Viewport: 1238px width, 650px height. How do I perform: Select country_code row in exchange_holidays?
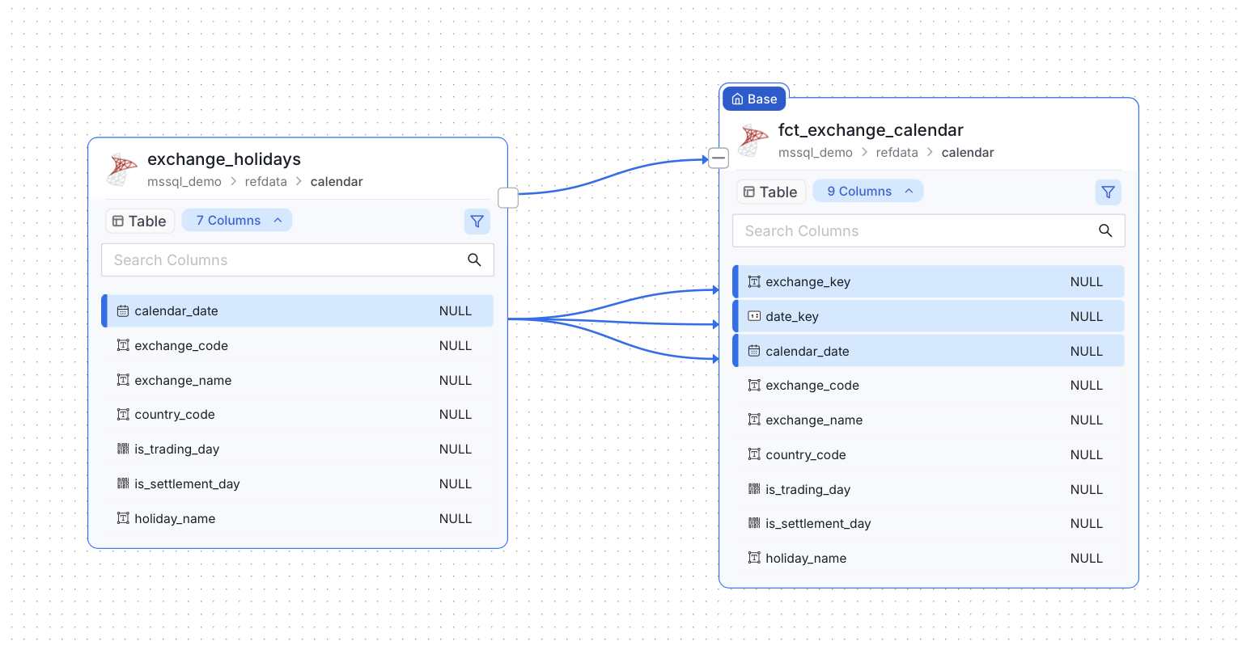(298, 414)
